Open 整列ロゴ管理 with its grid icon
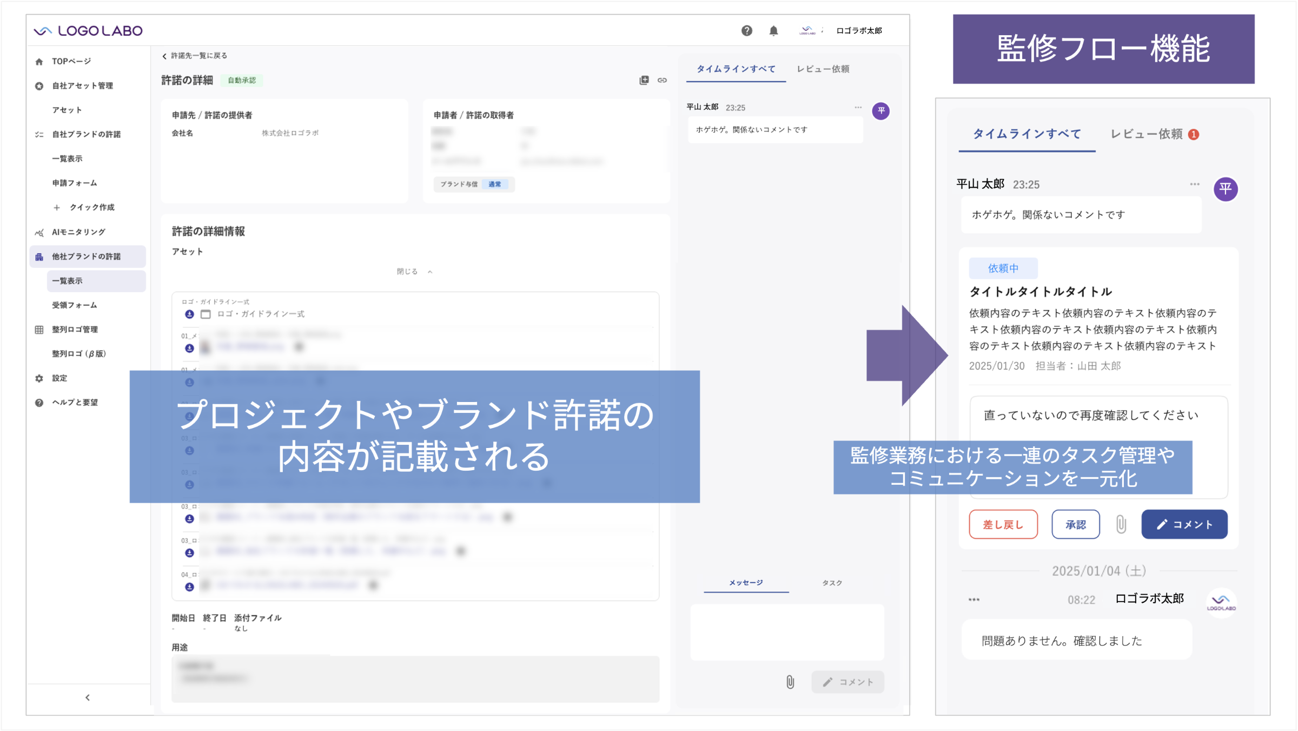The height and width of the screenshot is (731, 1298). 38,329
